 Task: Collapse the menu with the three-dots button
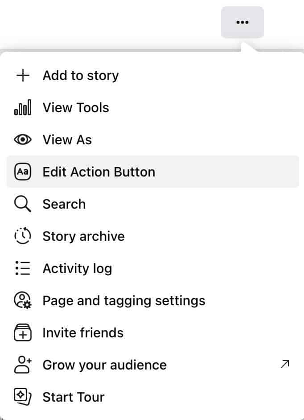click(x=242, y=22)
